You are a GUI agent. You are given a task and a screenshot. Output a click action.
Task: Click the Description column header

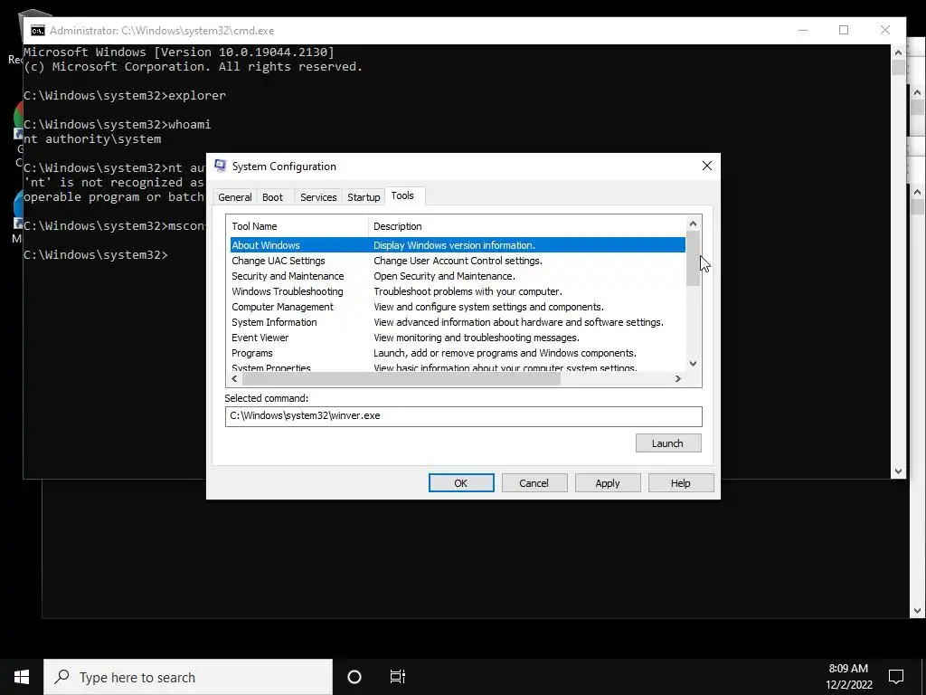527,226
